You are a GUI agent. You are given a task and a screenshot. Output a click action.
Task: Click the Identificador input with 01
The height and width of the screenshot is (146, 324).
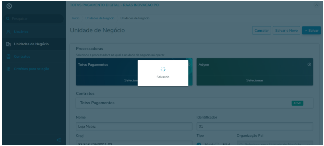[255, 126]
